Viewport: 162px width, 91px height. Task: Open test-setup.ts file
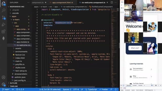click(21, 71)
